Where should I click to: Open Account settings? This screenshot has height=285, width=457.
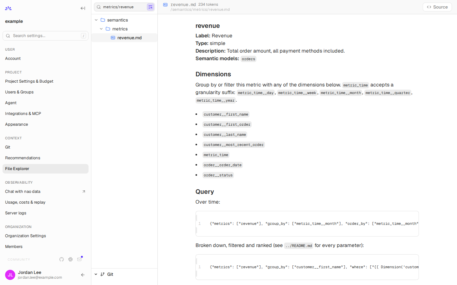click(x=45, y=59)
